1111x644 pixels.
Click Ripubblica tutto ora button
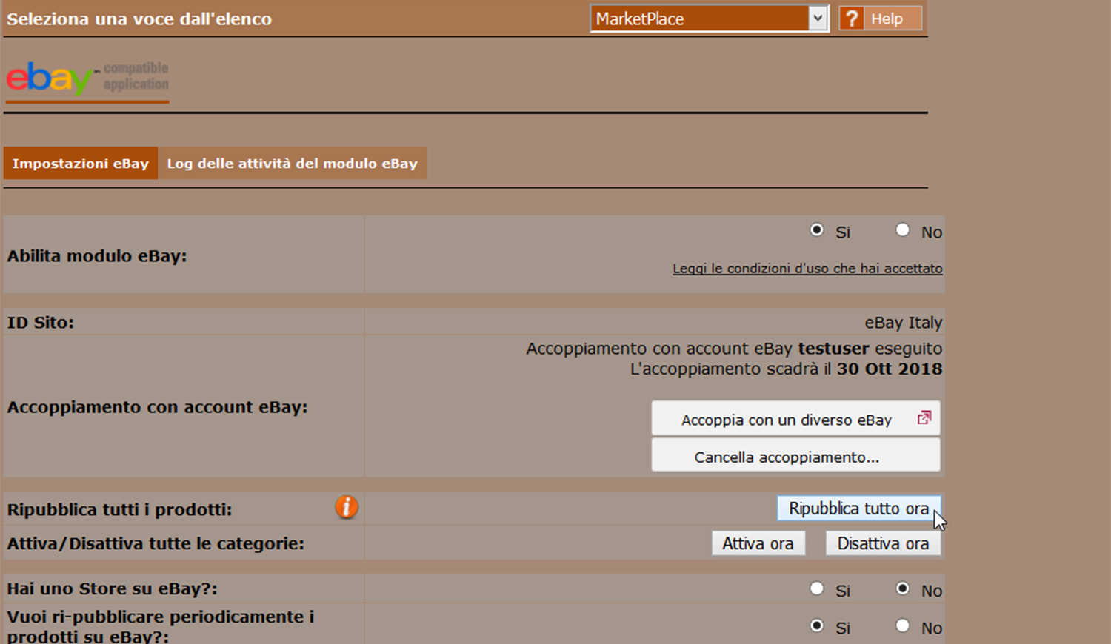(x=858, y=509)
